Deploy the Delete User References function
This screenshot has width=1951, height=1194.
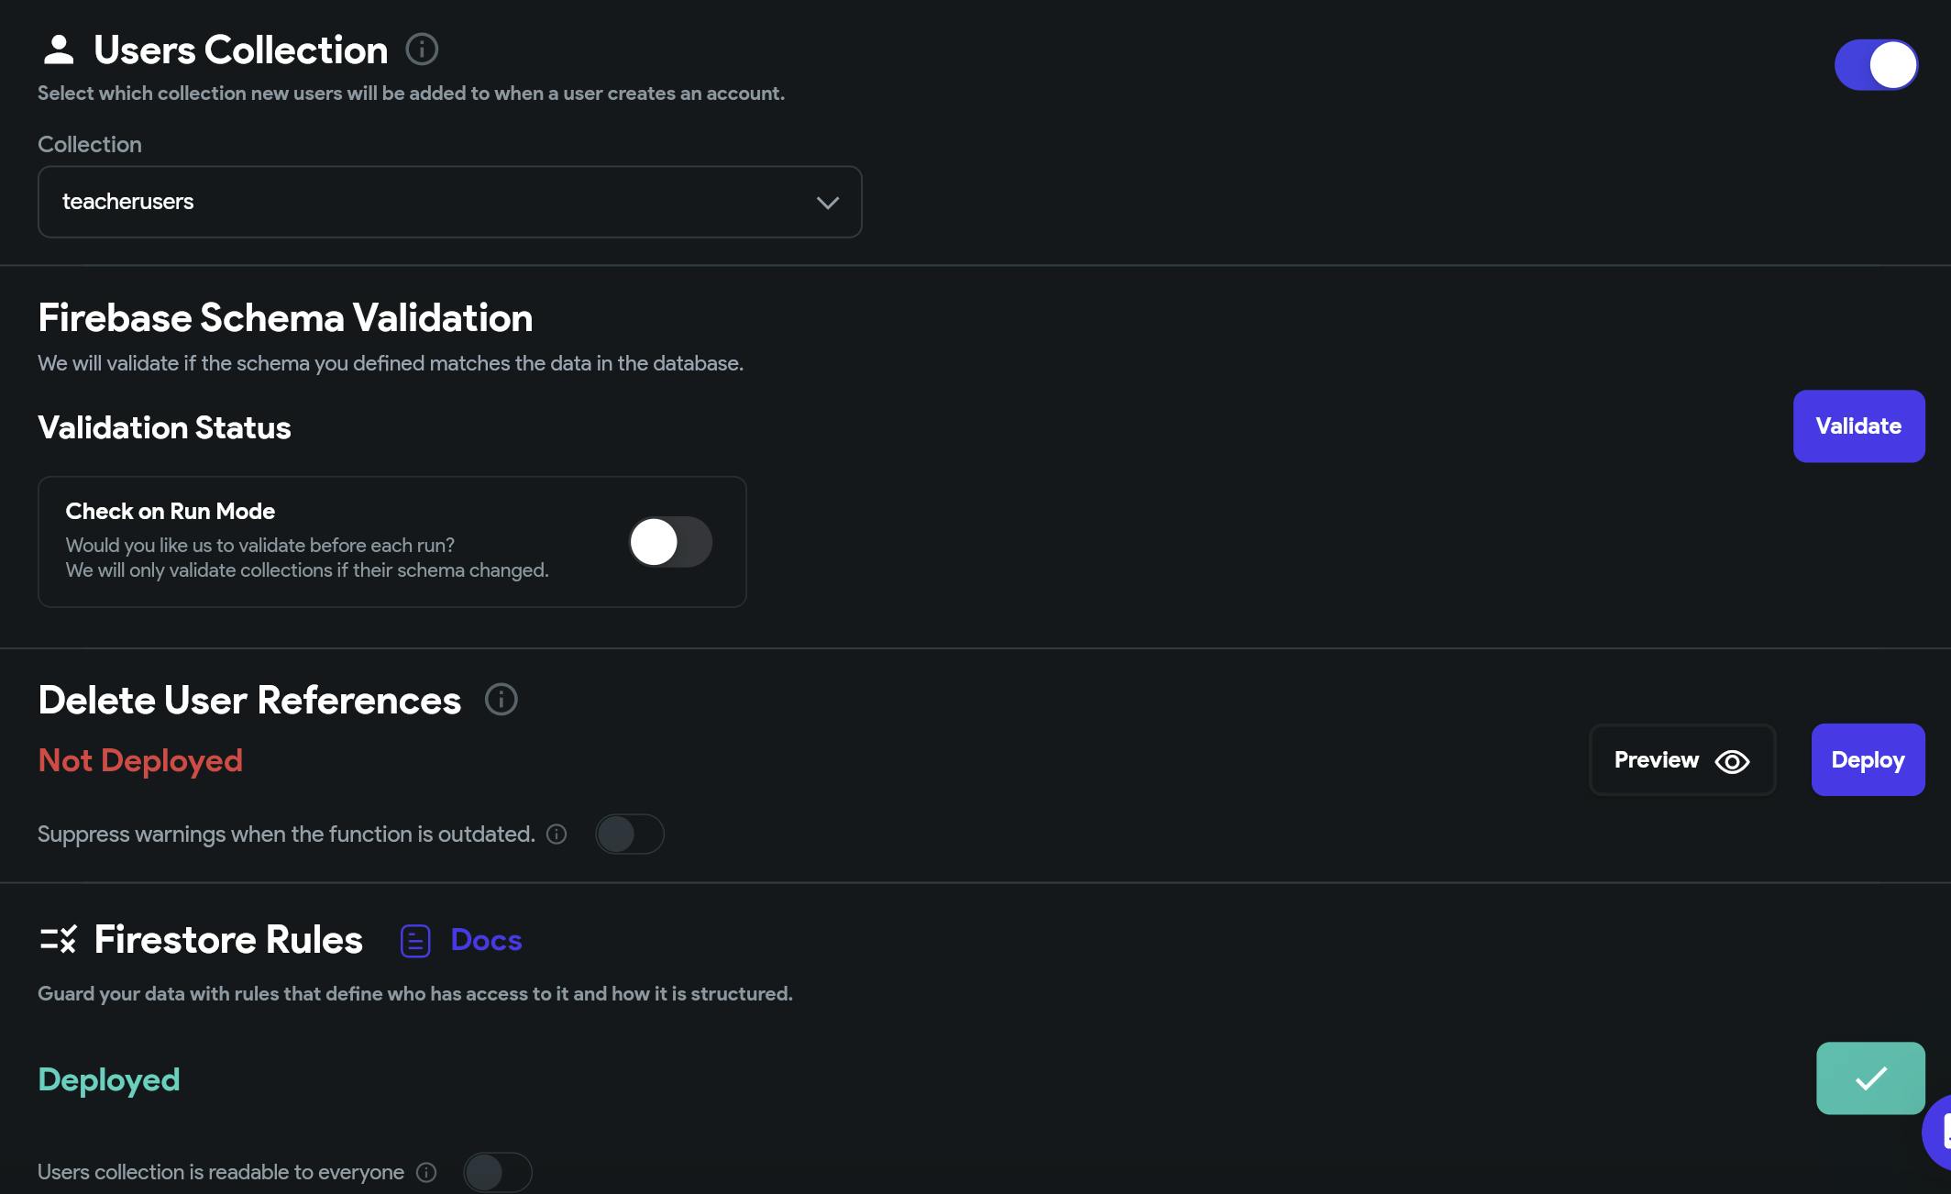(1868, 759)
